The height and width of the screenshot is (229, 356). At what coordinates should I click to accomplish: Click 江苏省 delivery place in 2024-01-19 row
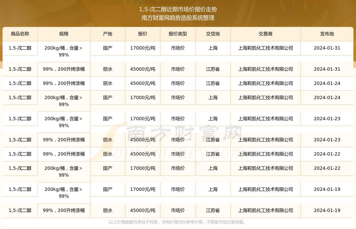pos(213,210)
